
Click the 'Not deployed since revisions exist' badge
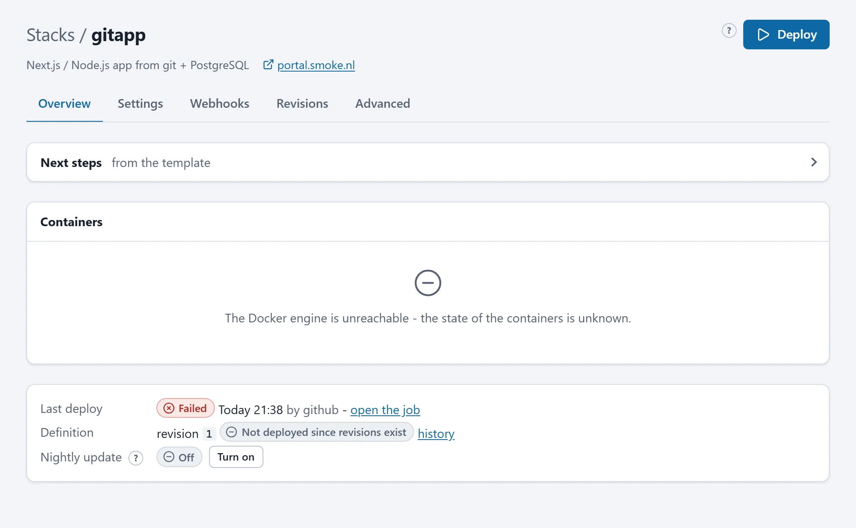point(316,432)
